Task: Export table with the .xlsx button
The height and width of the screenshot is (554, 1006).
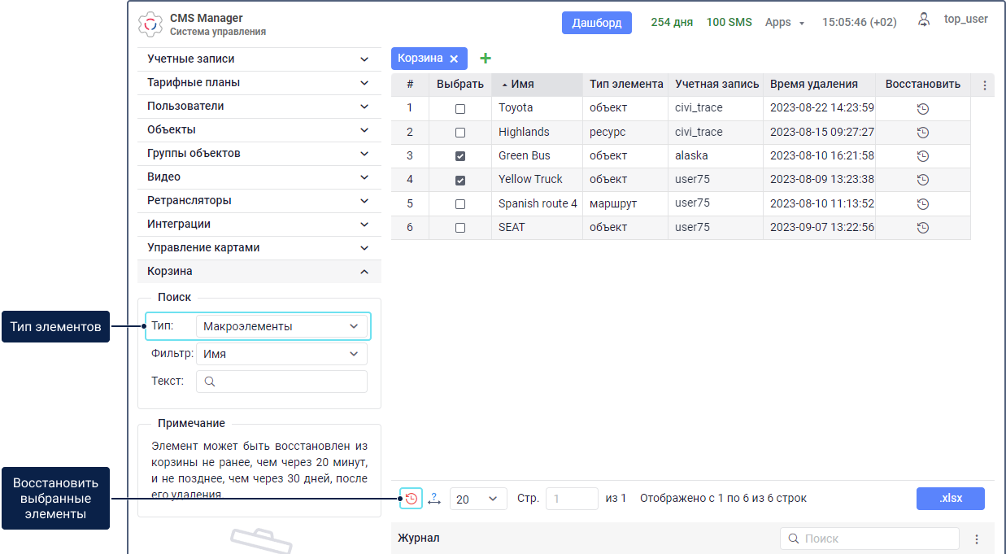Action: pyautogui.click(x=950, y=499)
